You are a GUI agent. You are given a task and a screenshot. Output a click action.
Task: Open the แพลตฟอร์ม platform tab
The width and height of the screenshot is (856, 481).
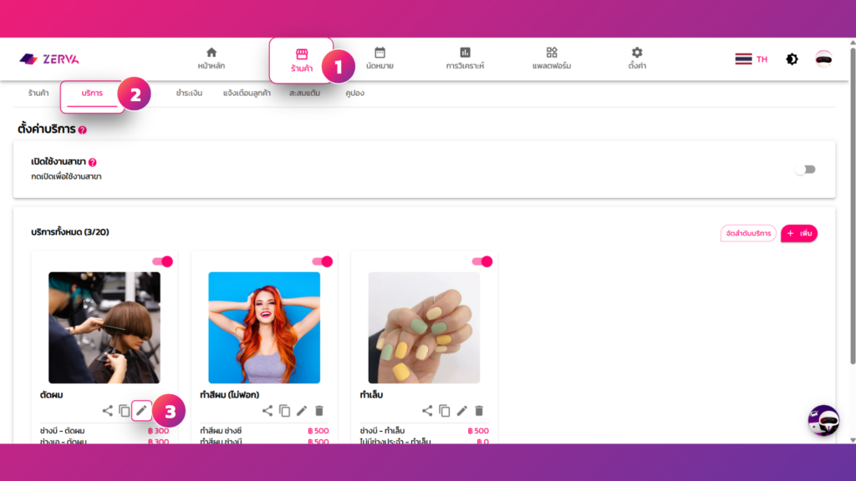point(552,58)
